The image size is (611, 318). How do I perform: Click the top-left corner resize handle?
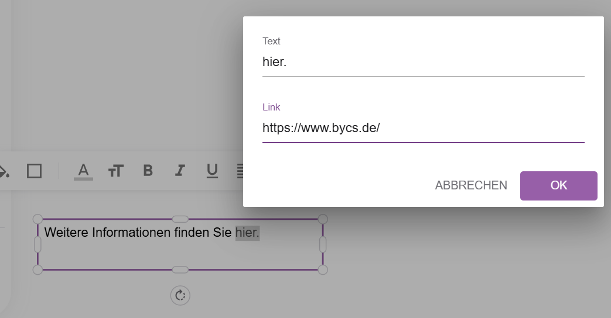pos(38,219)
